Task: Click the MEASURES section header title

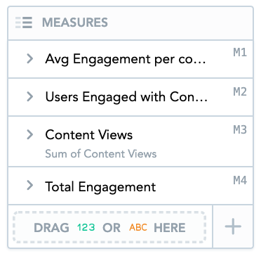Action: pos(75,23)
